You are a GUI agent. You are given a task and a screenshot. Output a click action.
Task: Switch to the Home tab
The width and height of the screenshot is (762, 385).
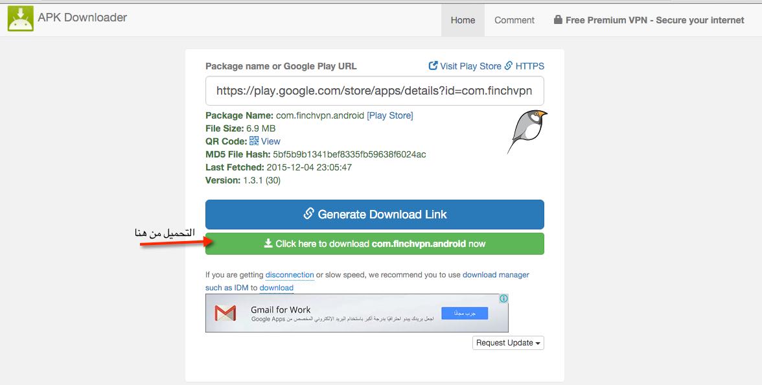pos(463,20)
